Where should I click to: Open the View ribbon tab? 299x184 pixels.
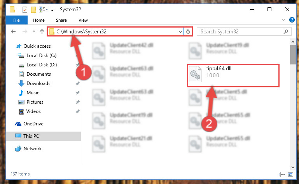83,20
